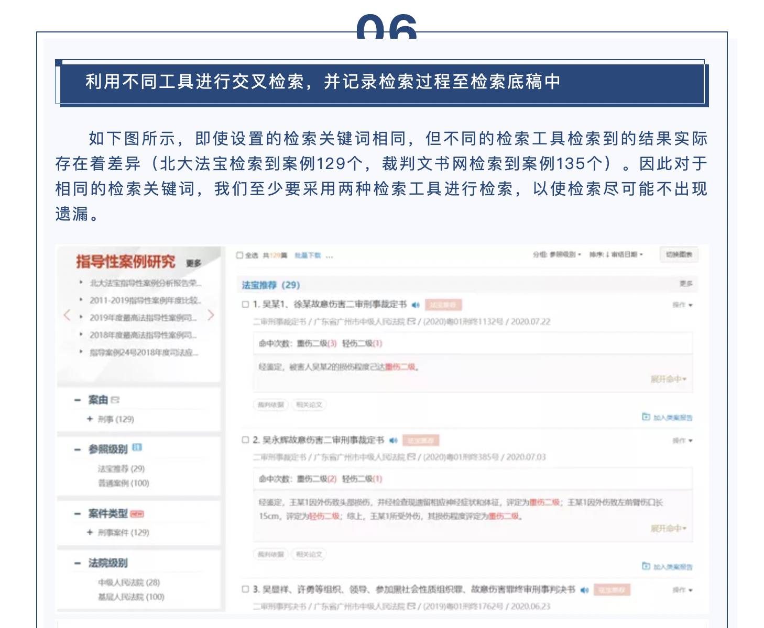764x628 pixels.
Task: Play audio for case 1 吴某1、徐某
Action: click(x=416, y=305)
